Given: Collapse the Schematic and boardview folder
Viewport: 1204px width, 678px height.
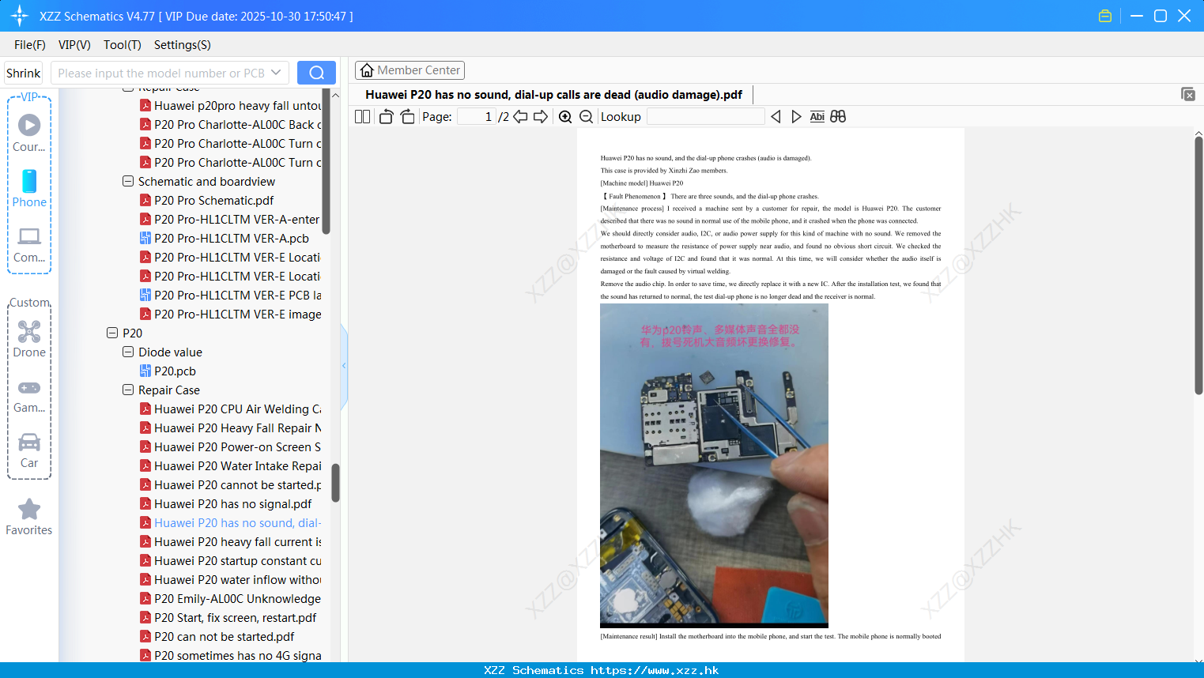Looking at the screenshot, I should coord(128,181).
